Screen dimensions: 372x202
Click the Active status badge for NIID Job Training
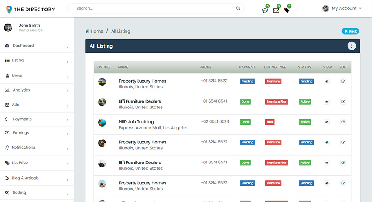click(x=304, y=122)
